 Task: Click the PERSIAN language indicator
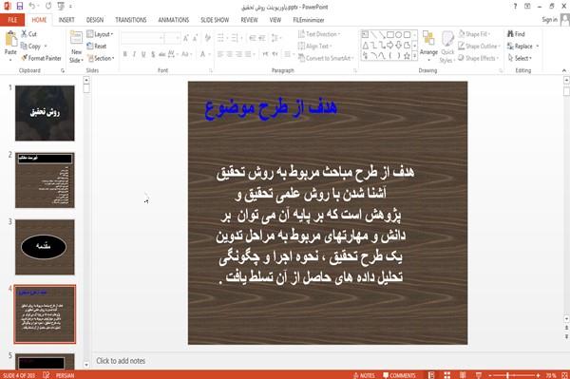tap(65, 375)
